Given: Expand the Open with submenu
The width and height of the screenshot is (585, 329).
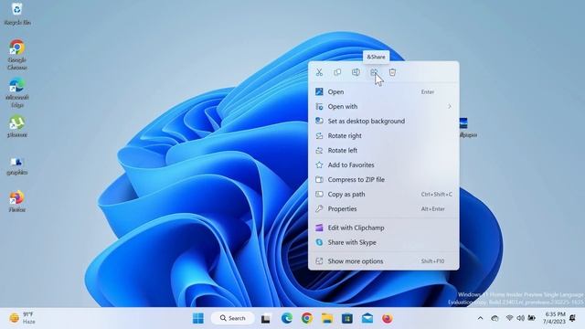Looking at the screenshot, I should (x=384, y=107).
